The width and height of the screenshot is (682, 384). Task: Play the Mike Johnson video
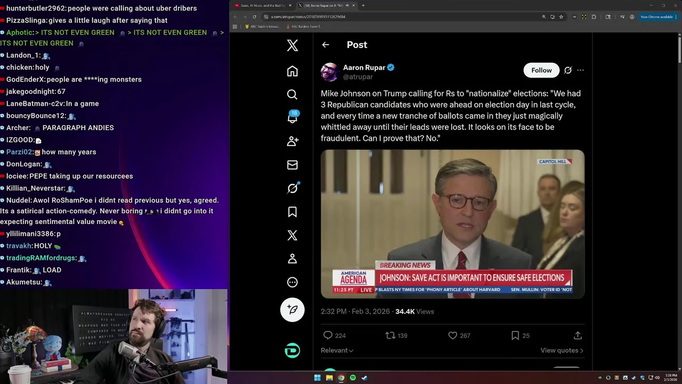click(x=452, y=223)
